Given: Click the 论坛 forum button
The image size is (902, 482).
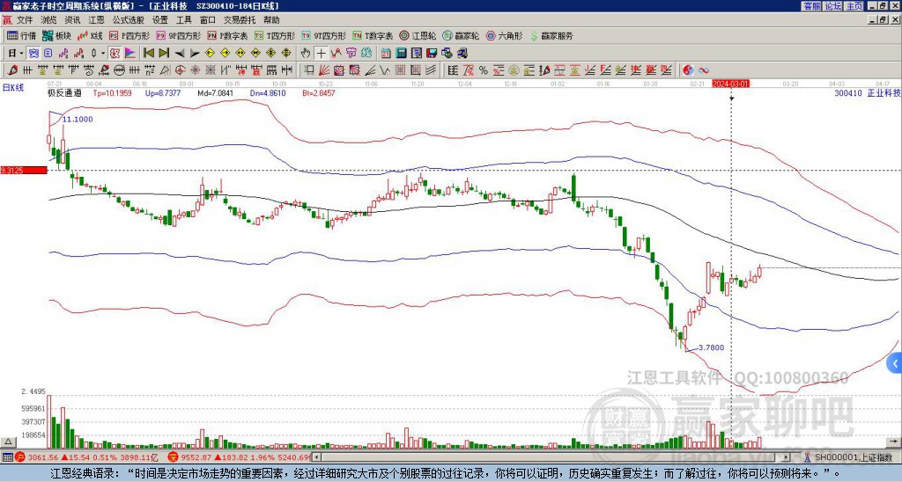Looking at the screenshot, I should 833,6.
